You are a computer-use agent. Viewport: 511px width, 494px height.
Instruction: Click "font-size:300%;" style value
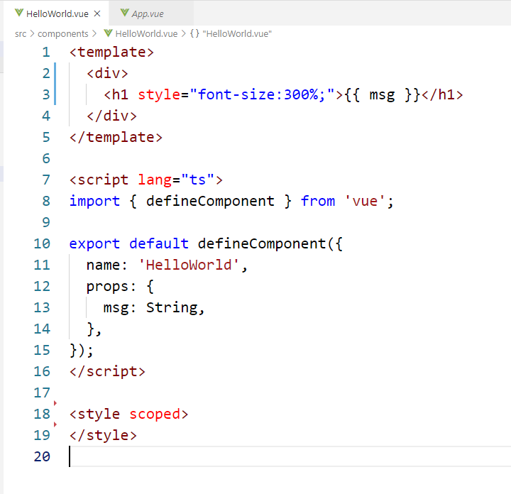262,95
